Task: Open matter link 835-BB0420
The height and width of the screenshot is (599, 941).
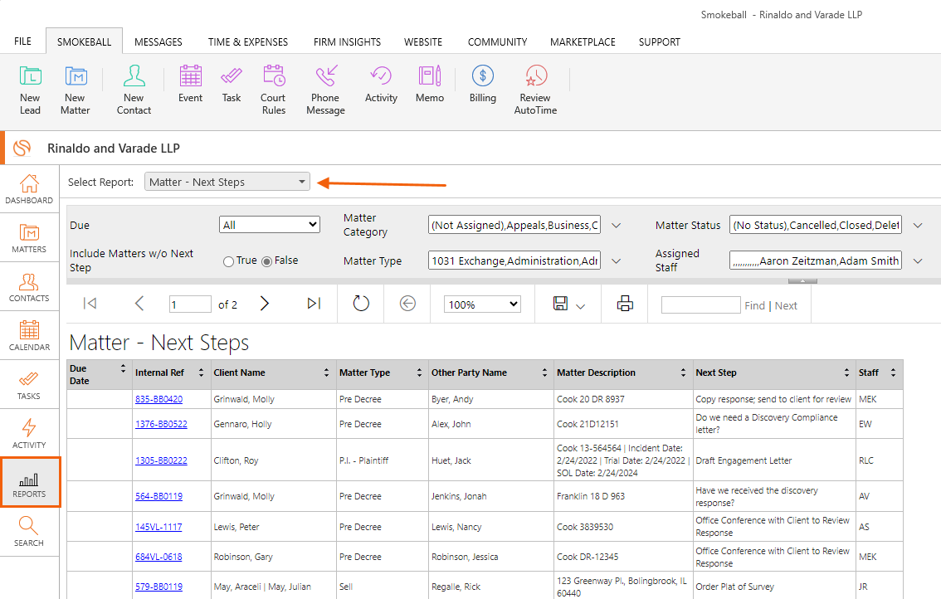Action: 159,399
